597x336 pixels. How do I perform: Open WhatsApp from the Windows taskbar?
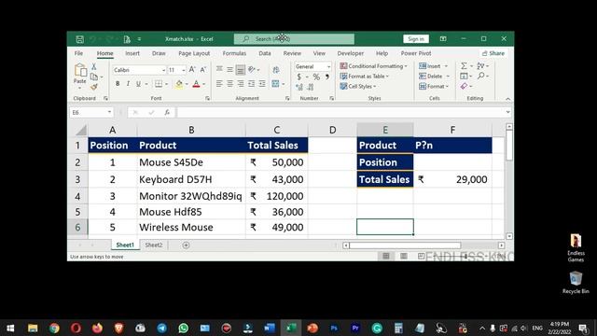pyautogui.click(x=183, y=328)
